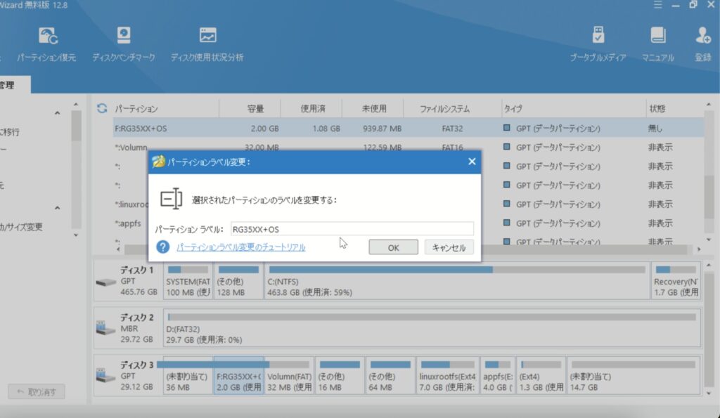
Task: Open the ブータブルメディア builder
Action: 598,44
